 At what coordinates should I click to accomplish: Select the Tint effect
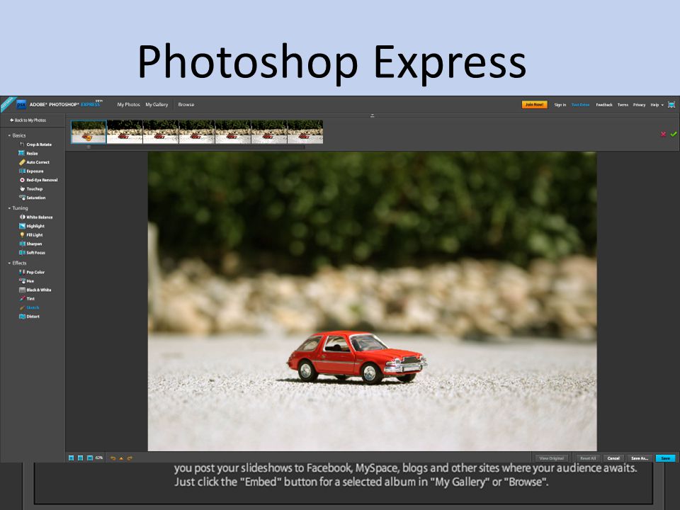27,299
